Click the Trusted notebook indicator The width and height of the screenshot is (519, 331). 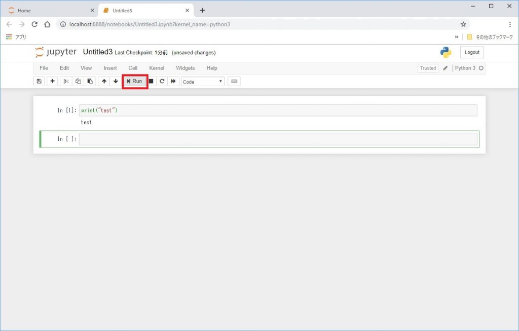428,68
